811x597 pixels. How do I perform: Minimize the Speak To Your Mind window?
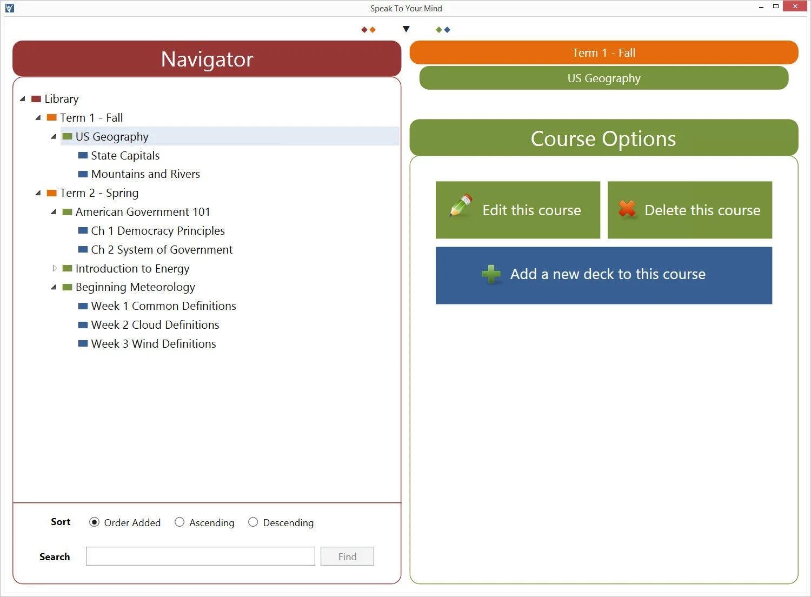click(x=761, y=6)
